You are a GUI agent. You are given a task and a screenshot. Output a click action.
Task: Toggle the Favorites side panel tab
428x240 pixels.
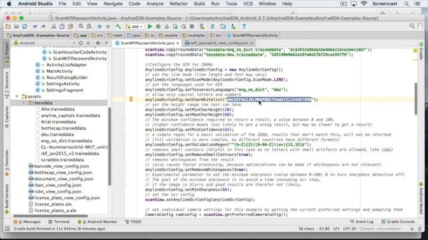7,163
